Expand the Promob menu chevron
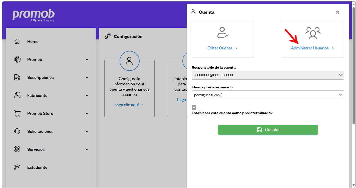The height and width of the screenshot is (188, 356). pos(87,59)
